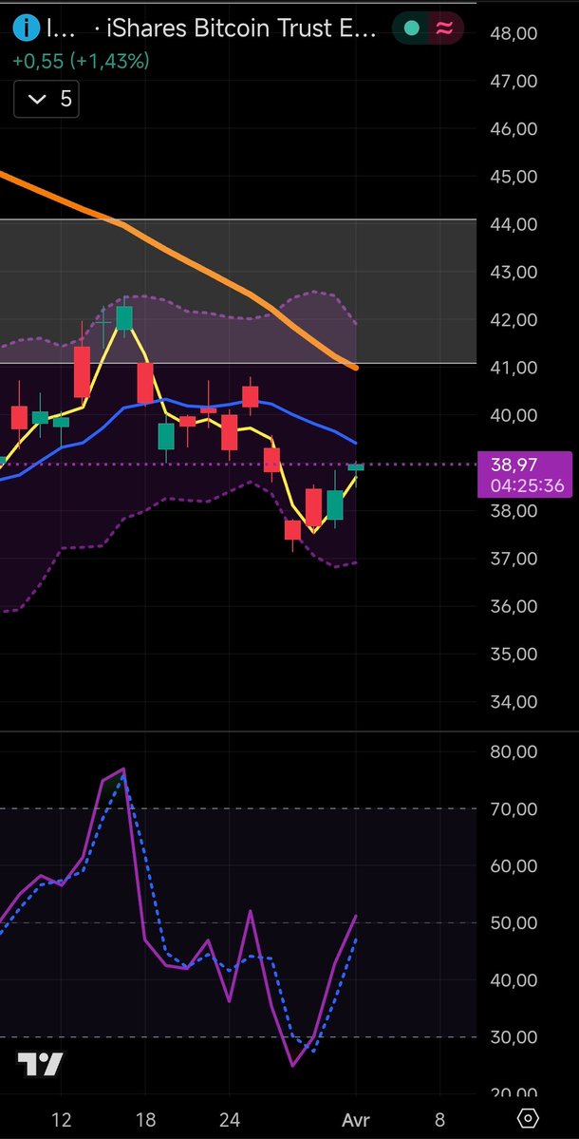
Task: Click the 44,00 price scale label
Action: point(514,224)
